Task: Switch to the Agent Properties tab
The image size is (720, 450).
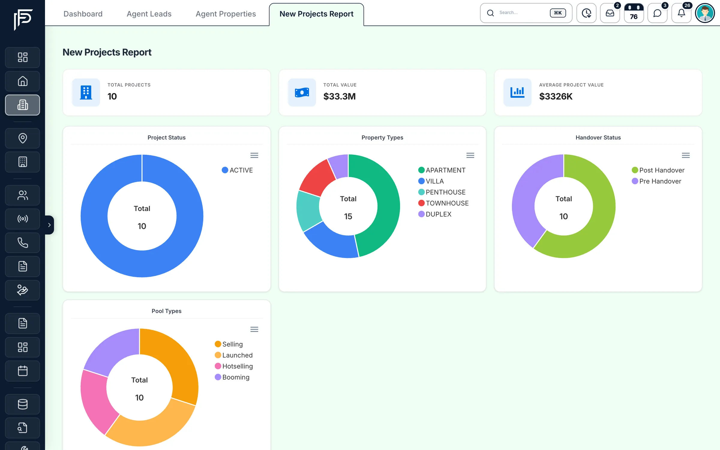Action: click(226, 14)
